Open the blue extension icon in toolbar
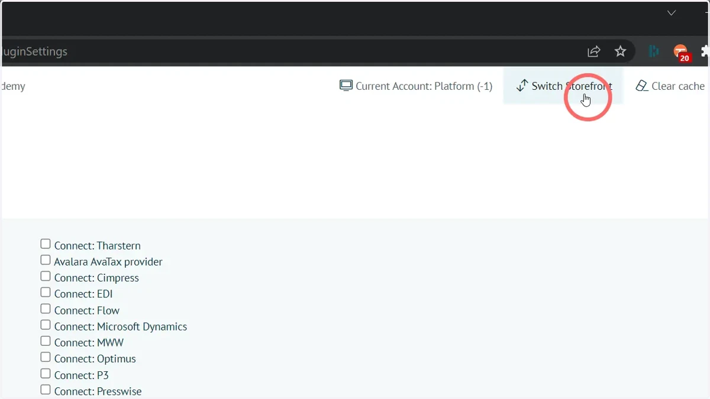Viewport: 710px width, 399px height. [654, 51]
